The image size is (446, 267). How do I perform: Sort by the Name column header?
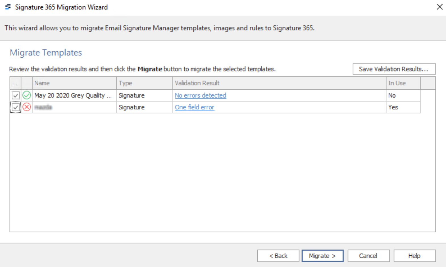pos(74,83)
